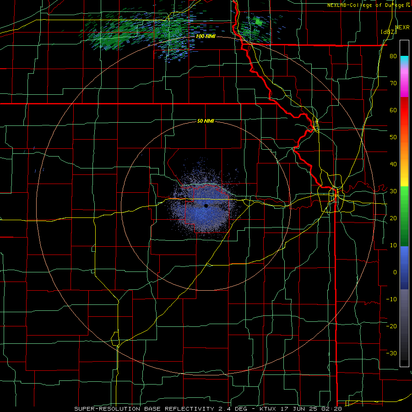The image size is (412, 412).
Task: Click the -10 dBZ legend value
Action: coord(391,299)
